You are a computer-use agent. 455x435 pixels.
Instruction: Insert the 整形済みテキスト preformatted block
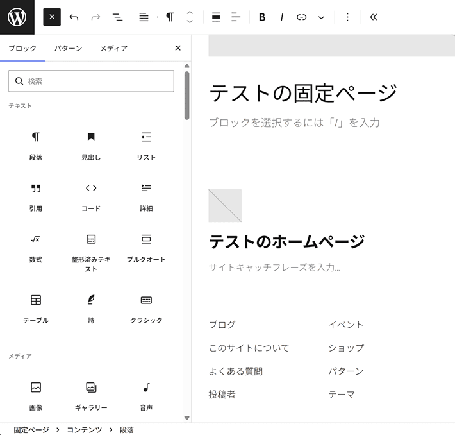tap(91, 253)
